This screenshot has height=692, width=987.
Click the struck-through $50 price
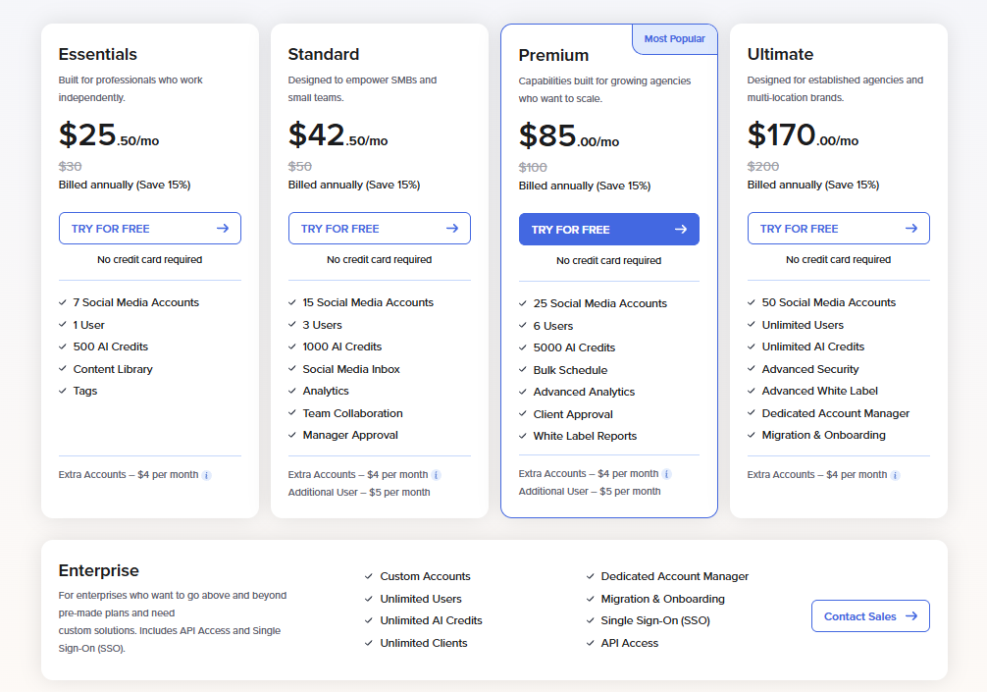[x=299, y=167]
